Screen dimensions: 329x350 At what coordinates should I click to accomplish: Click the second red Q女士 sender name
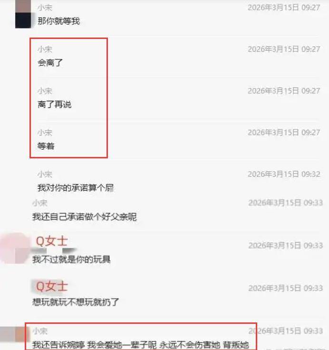point(52,286)
